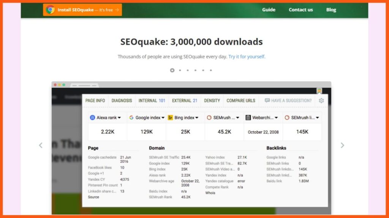Click the Pinterest Pin count label
This screenshot has width=389, height=218.
coord(103,185)
